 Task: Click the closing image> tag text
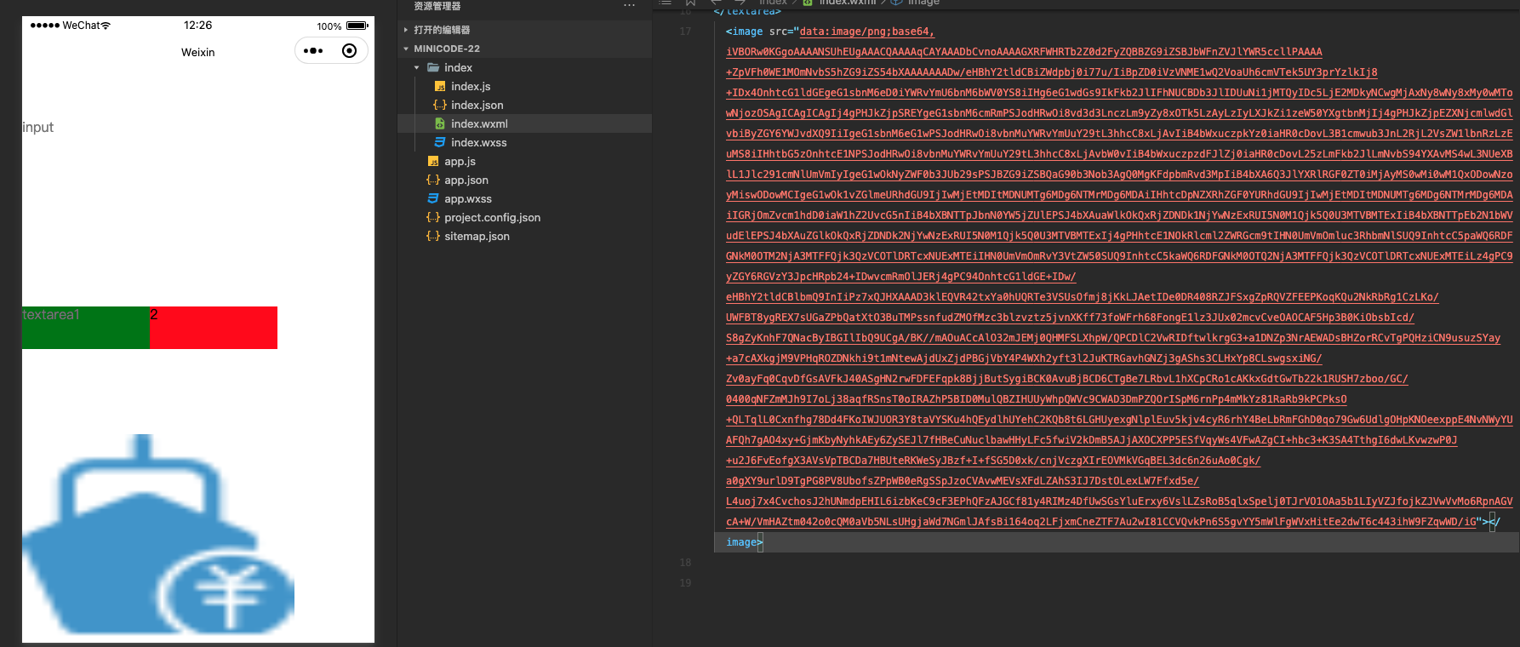[744, 542]
